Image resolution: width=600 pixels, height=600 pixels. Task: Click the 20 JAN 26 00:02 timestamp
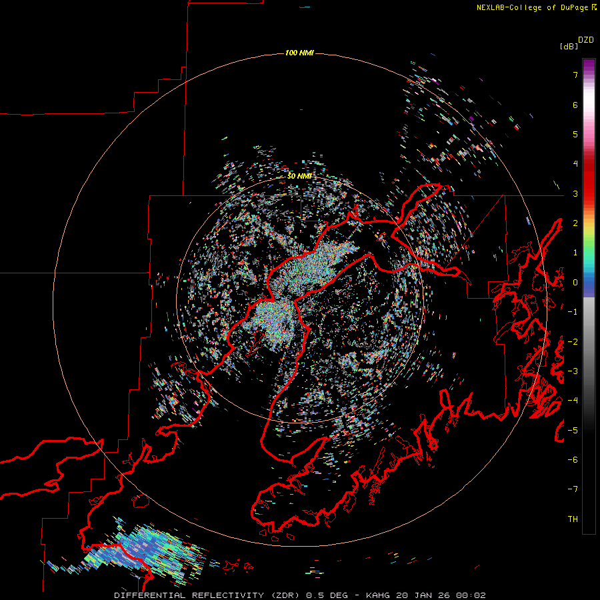tap(441, 595)
